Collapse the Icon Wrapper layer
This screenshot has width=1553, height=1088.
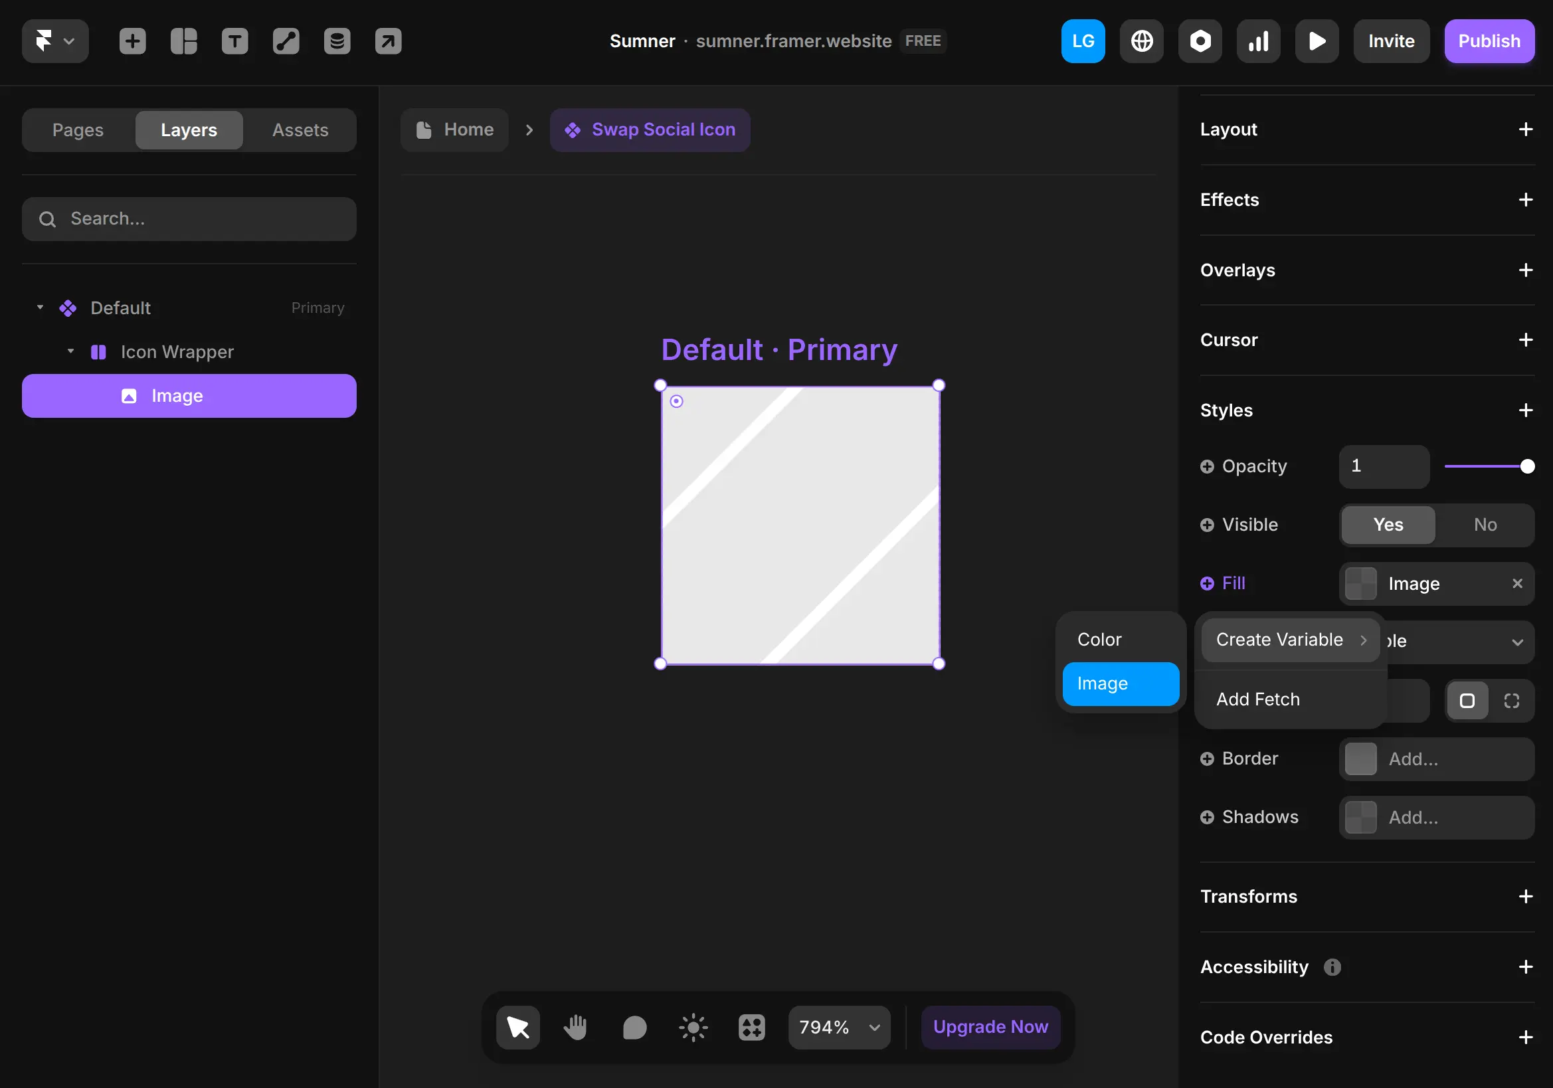(70, 351)
